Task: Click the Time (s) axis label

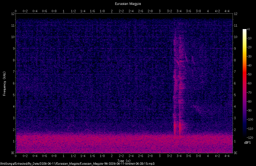Action: point(124,161)
